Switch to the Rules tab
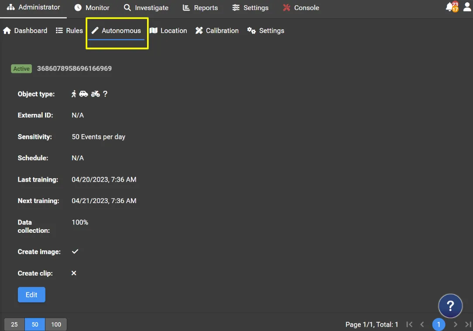473x331 pixels. (x=69, y=31)
